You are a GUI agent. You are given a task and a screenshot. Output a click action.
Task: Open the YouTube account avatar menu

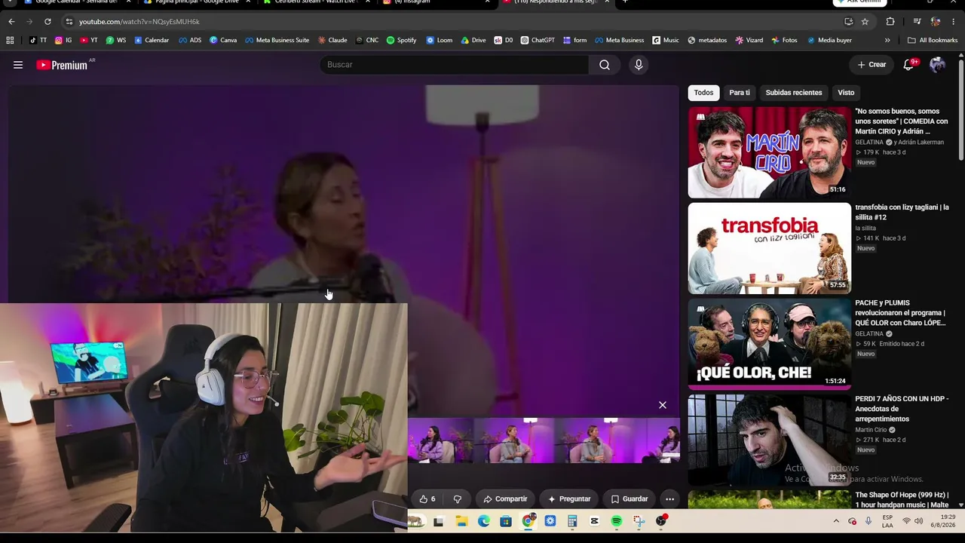click(x=937, y=65)
